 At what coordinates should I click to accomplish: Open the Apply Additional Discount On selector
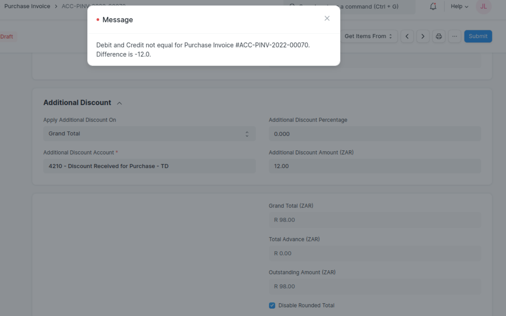tap(149, 134)
